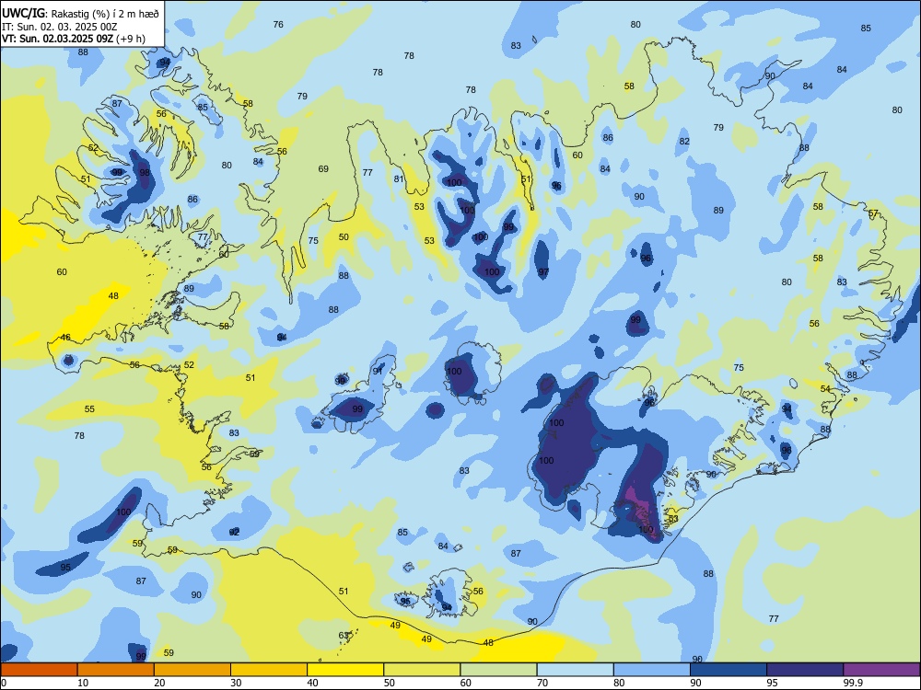Click the humidity value 63 on the map

[344, 636]
